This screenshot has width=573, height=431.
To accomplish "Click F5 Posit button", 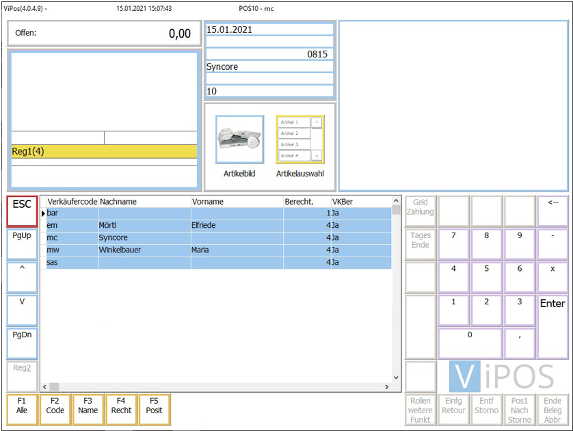I will pyautogui.click(x=154, y=409).
